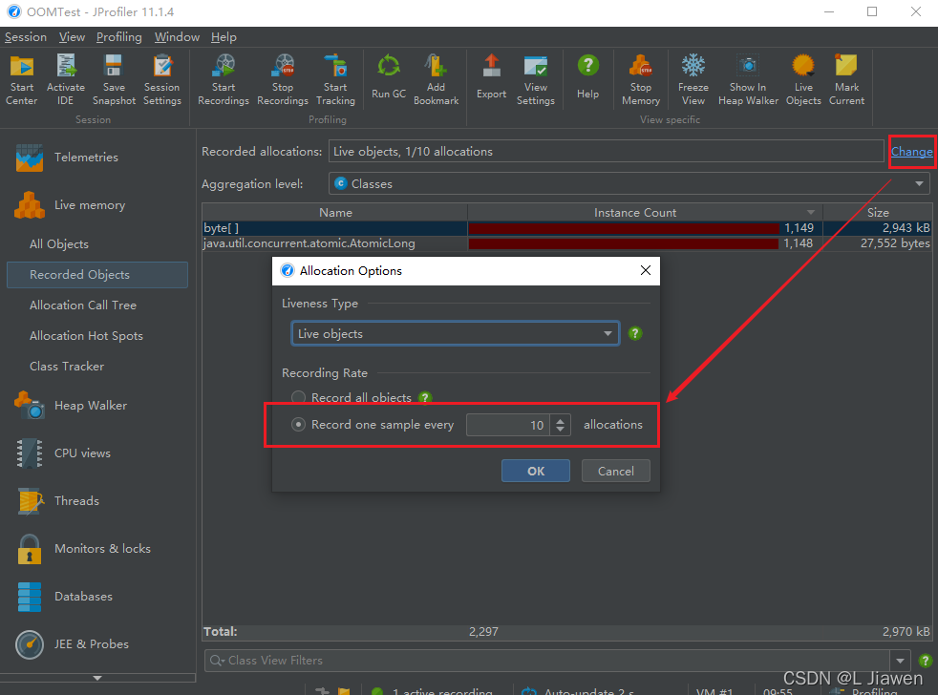Open the Help menu
This screenshot has width=938, height=695.
point(224,37)
